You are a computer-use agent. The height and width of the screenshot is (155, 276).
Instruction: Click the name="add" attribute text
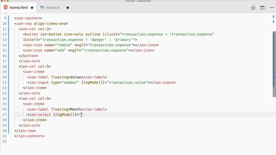55,50
